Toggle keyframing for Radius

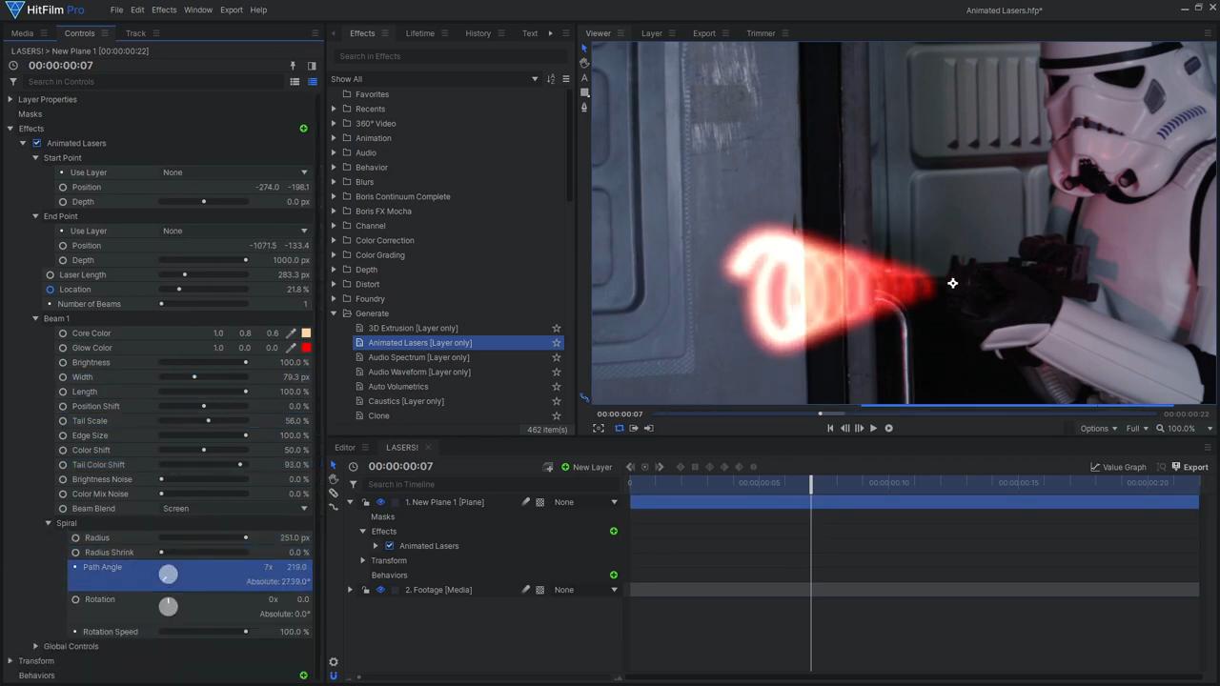(75, 538)
